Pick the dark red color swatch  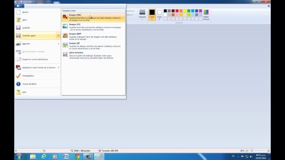pyautogui.click(x=173, y=11)
